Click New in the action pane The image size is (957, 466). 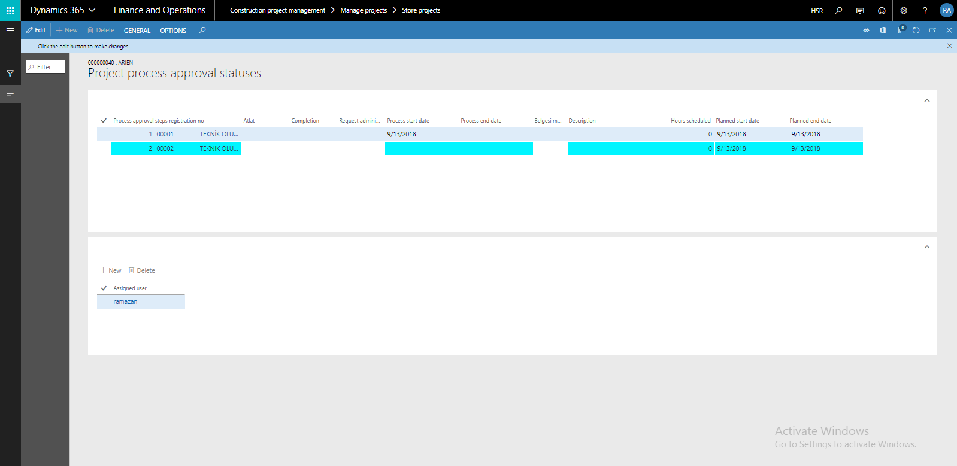point(66,30)
